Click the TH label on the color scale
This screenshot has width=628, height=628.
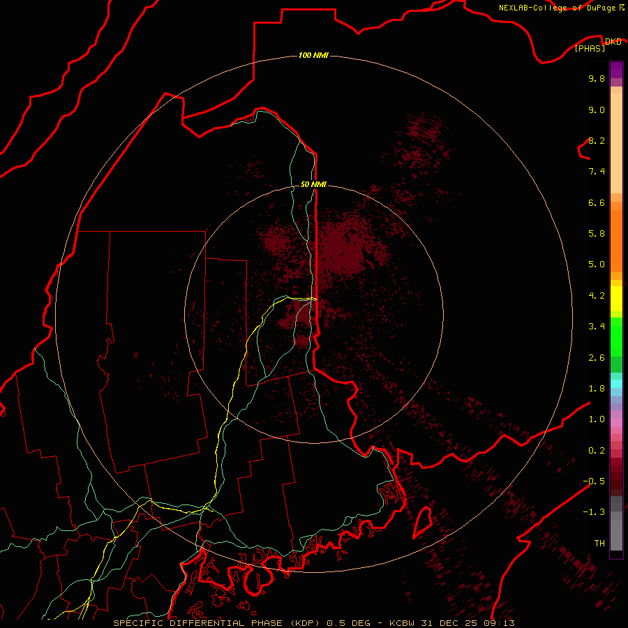click(x=599, y=544)
